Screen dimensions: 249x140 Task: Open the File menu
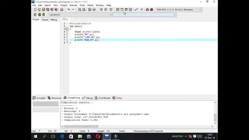[x=34, y=5]
